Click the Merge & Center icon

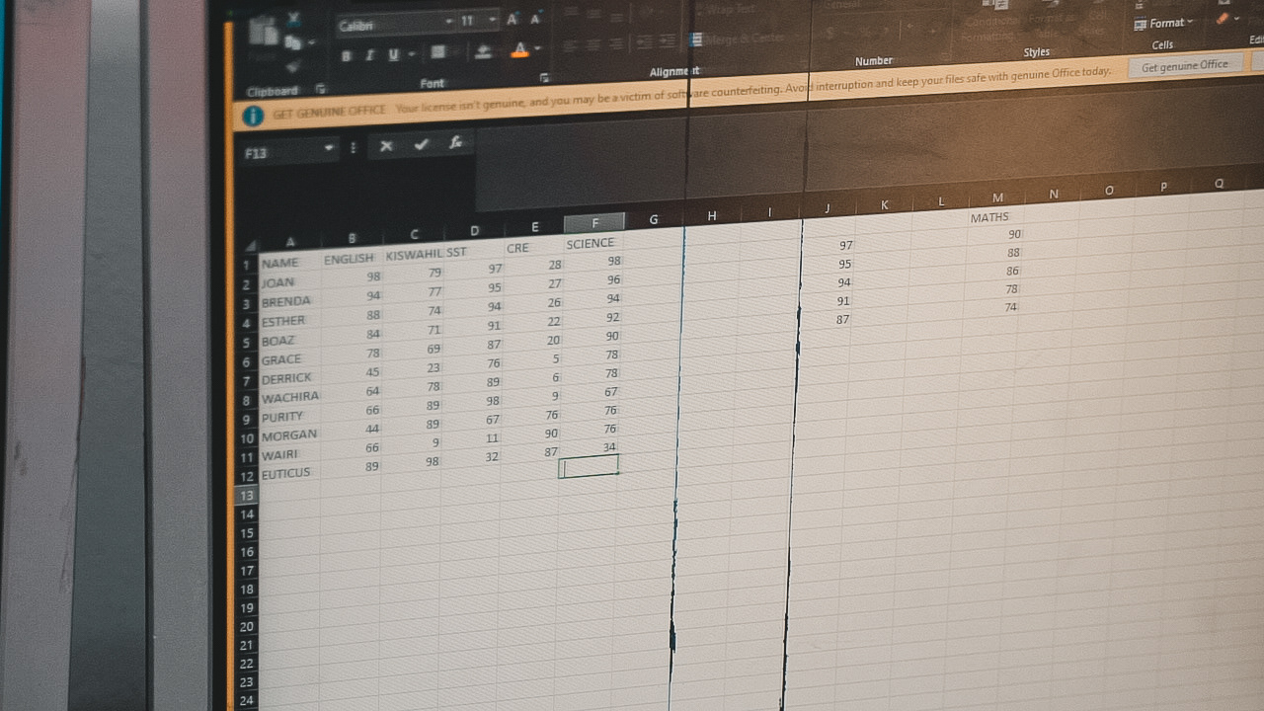696,39
